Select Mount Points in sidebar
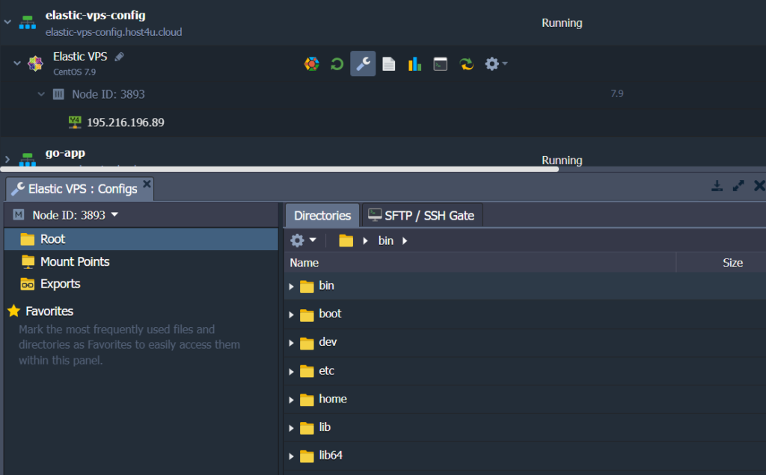This screenshot has width=766, height=475. pyautogui.click(x=141, y=262)
